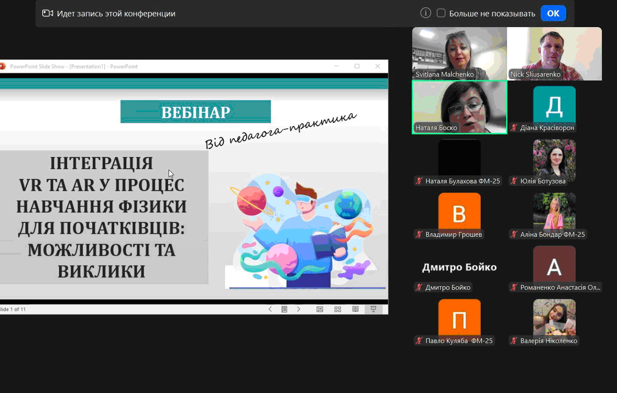Image resolution: width=617 pixels, height=393 pixels.
Task: Click the Наталя Боско name label
Action: pyautogui.click(x=436, y=127)
